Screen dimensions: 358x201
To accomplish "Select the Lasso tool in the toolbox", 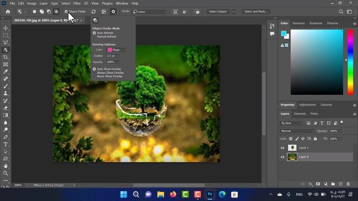I will (6, 42).
